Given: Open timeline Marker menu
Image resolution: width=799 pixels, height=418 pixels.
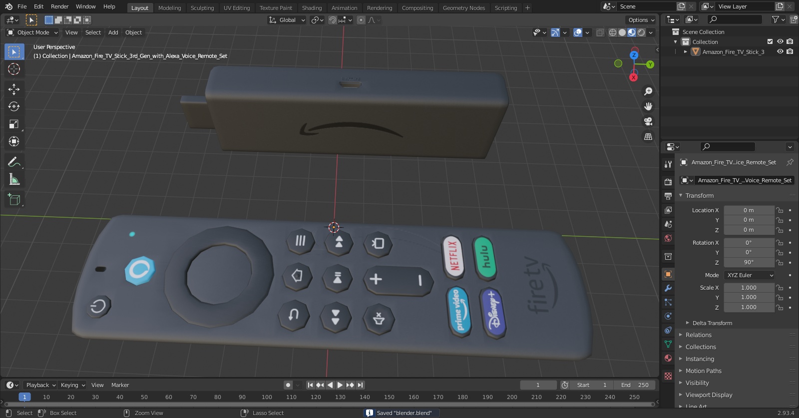Looking at the screenshot, I should point(120,385).
